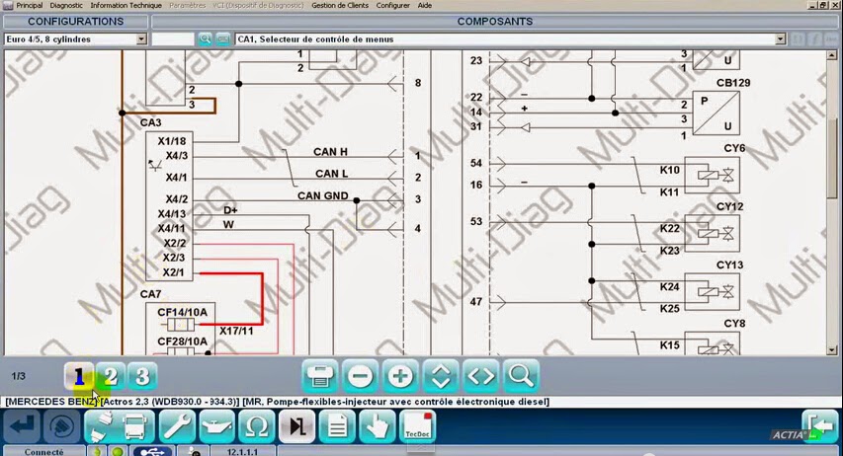
Task: Open the Omega electrical measurement icon
Action: (256, 426)
